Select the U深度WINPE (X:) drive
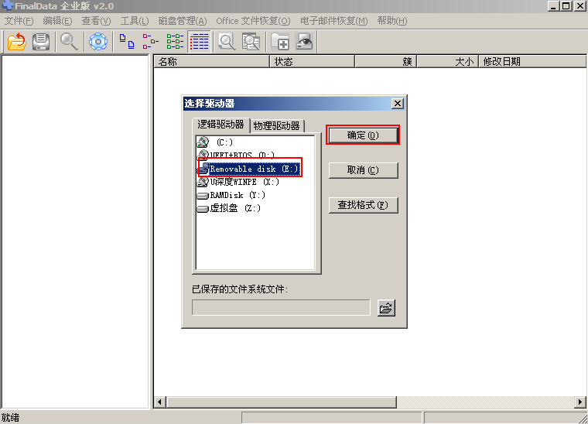The height and width of the screenshot is (424, 588). [238, 182]
